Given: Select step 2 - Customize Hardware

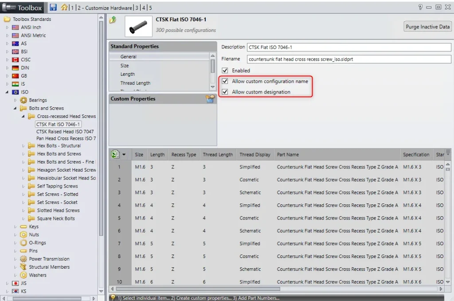Looking at the screenshot, I should click(x=105, y=8).
